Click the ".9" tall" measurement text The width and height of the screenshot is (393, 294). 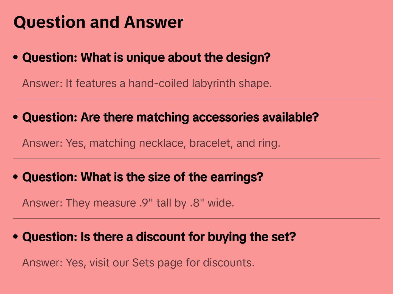point(155,203)
